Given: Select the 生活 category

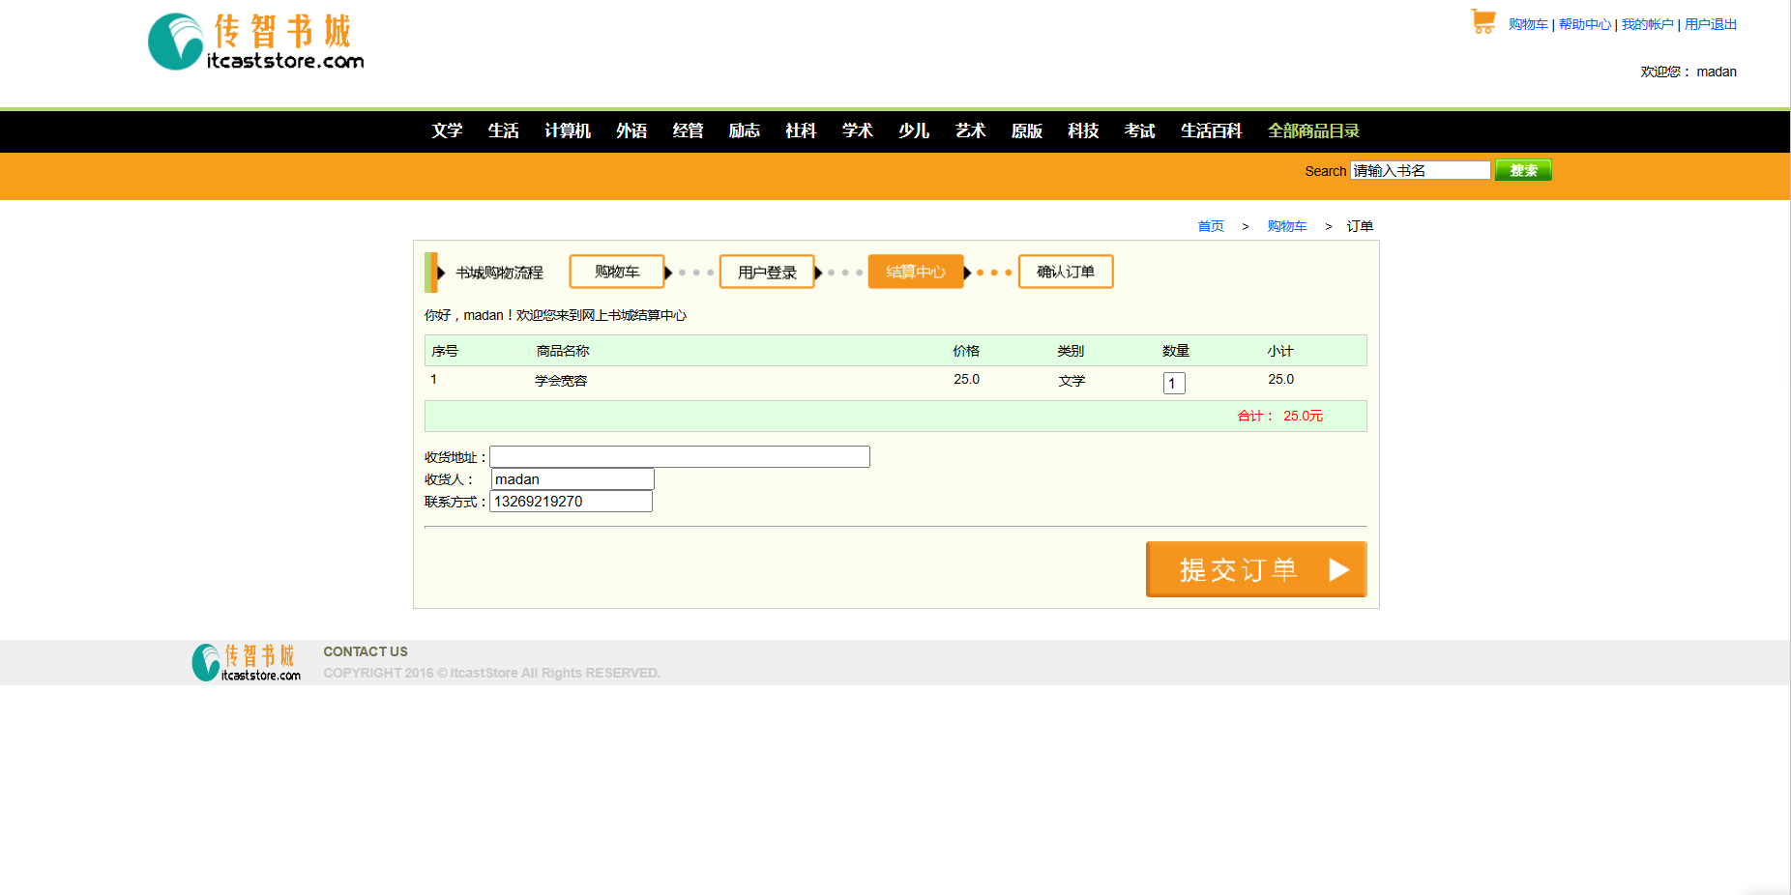Looking at the screenshot, I should (x=503, y=130).
